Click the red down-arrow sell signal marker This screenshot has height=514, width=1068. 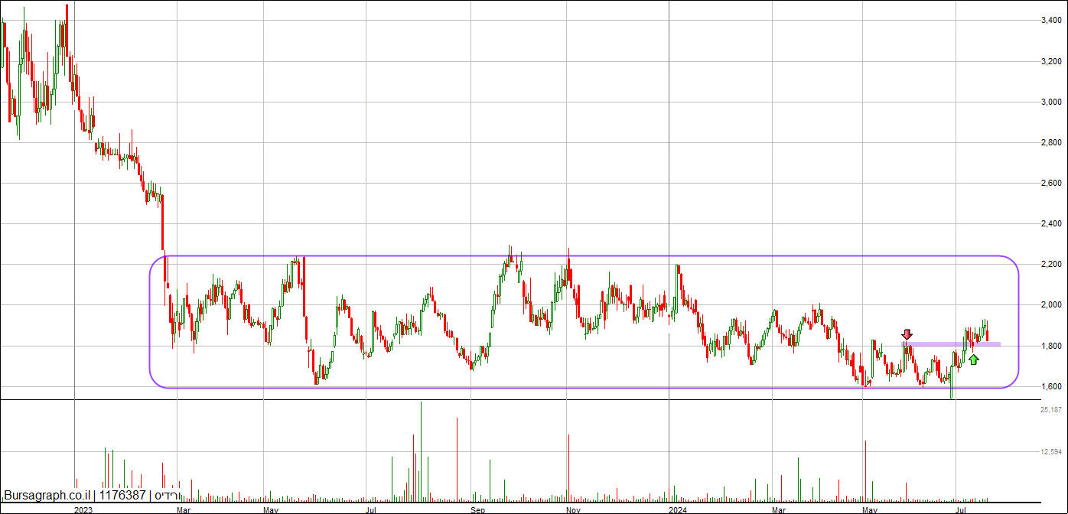[x=907, y=334]
